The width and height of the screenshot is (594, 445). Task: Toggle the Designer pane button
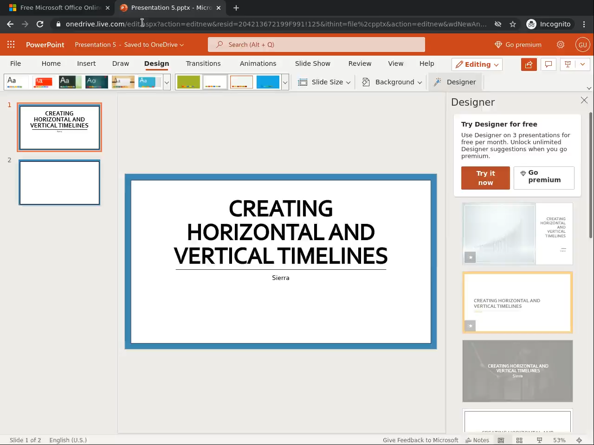click(x=455, y=82)
